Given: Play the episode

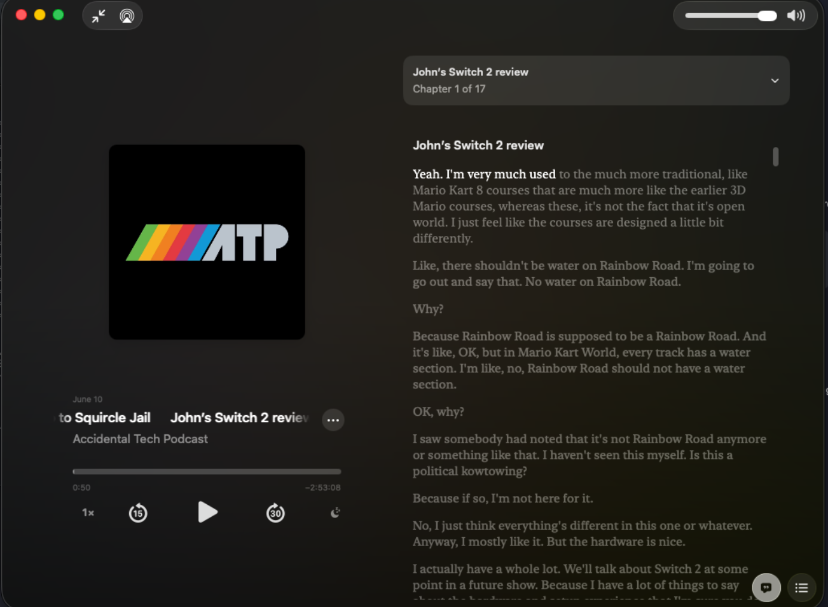Looking at the screenshot, I should (x=207, y=512).
